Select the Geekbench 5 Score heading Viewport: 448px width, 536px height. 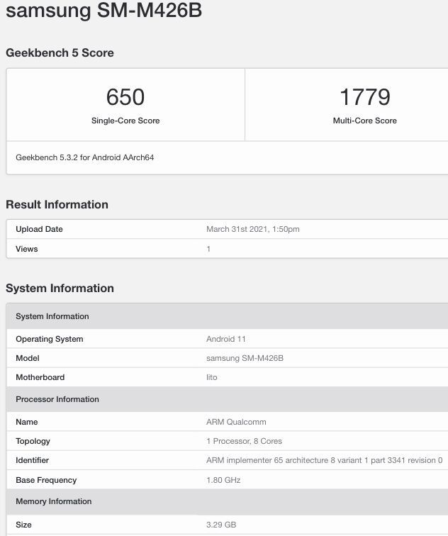click(x=60, y=53)
